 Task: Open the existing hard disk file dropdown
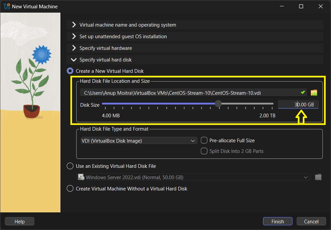coord(193,177)
